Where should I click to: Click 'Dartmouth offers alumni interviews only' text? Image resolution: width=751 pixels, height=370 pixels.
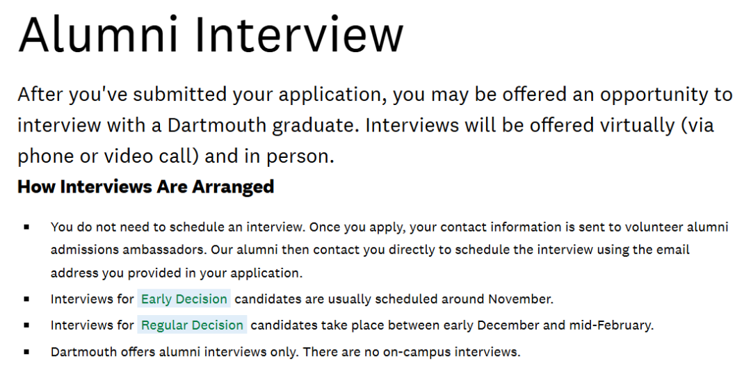click(x=174, y=352)
